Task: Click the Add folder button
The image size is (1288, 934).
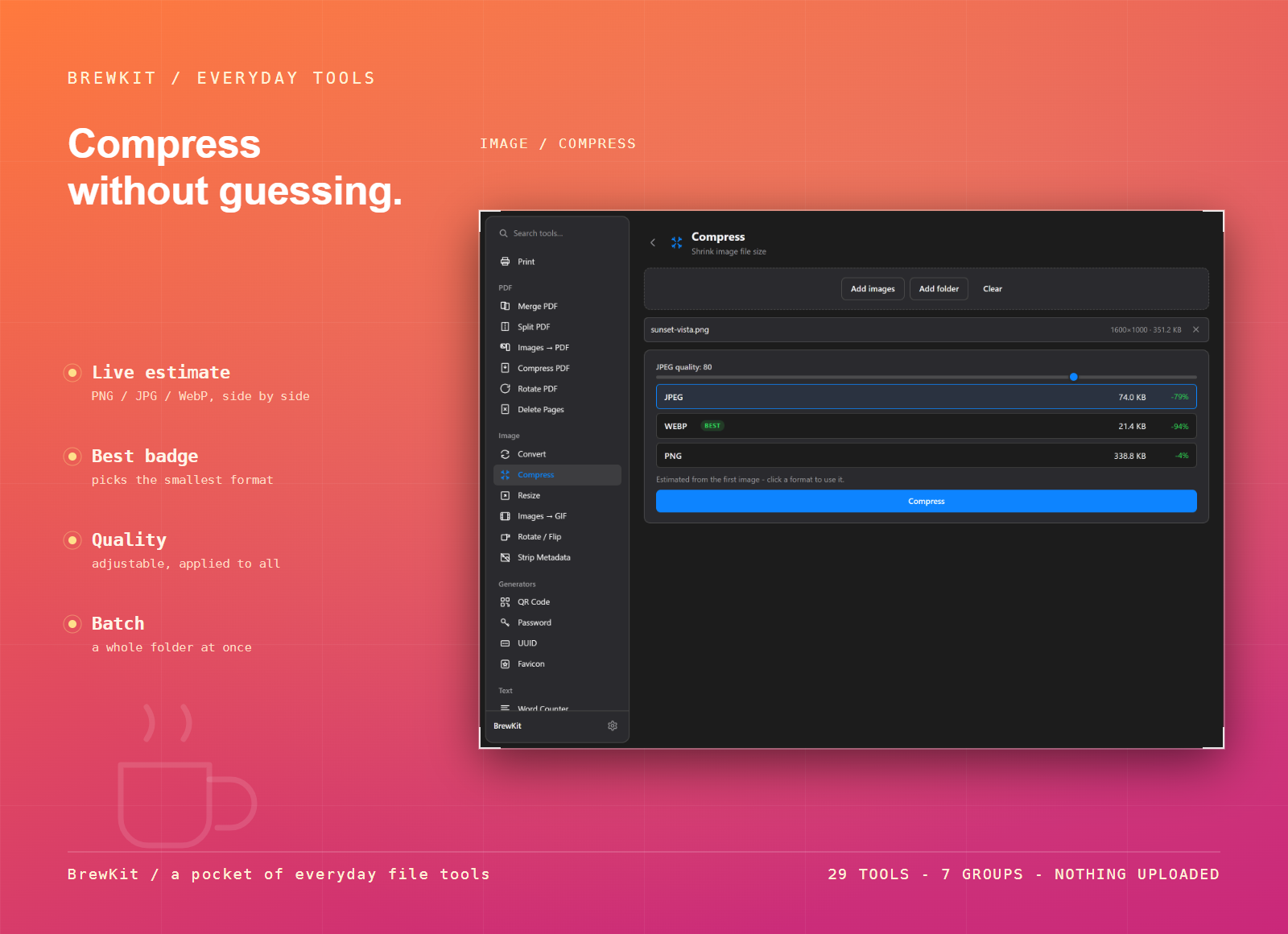Action: (939, 289)
